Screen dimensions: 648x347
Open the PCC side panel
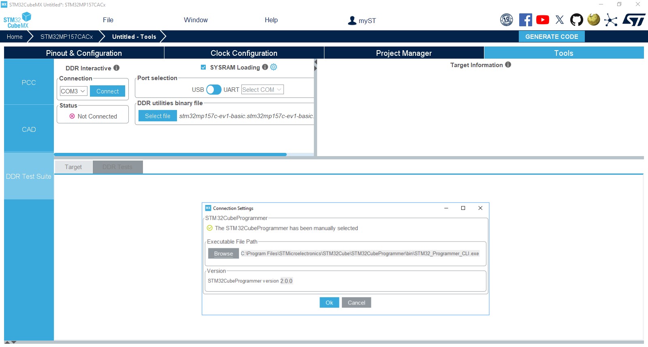tap(29, 82)
